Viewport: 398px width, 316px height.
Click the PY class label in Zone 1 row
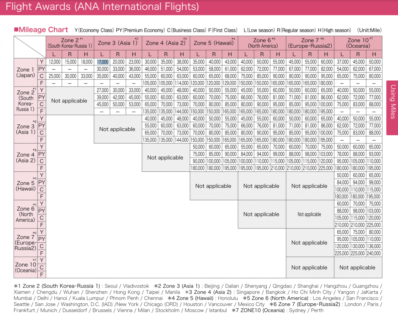(42, 69)
